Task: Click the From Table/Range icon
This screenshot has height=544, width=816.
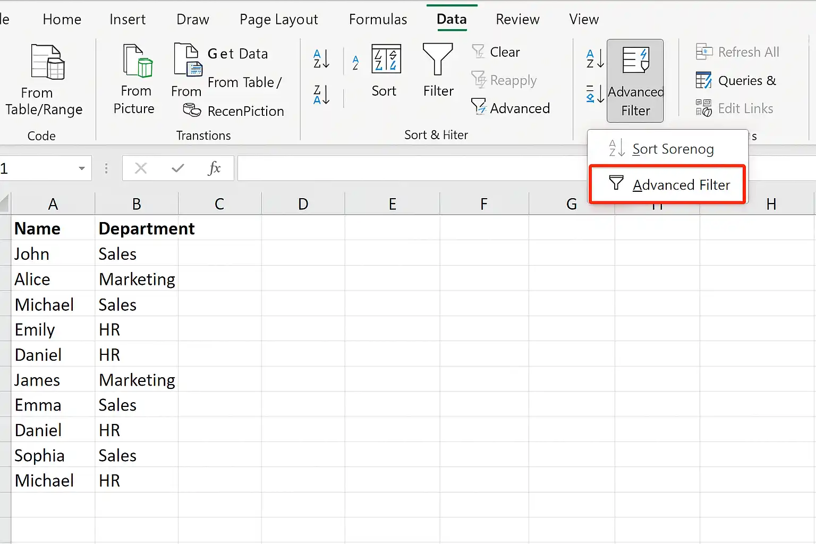Action: click(x=47, y=62)
